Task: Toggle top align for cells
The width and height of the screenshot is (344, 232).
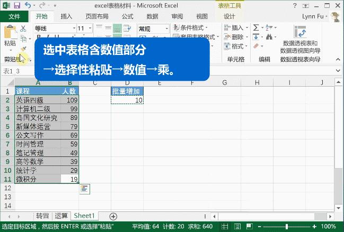Action: tap(99, 28)
